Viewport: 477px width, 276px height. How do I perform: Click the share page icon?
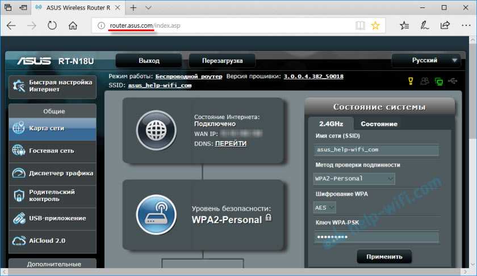(445, 26)
